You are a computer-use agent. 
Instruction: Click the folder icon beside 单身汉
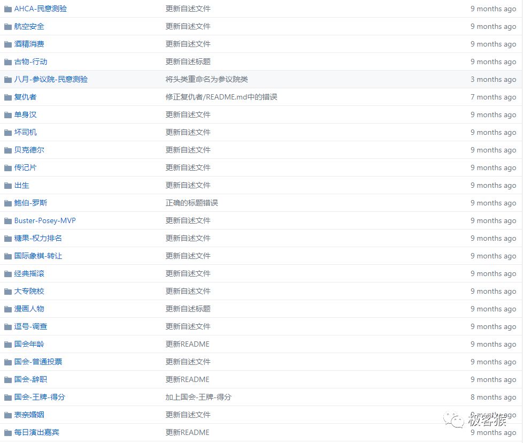[8, 115]
